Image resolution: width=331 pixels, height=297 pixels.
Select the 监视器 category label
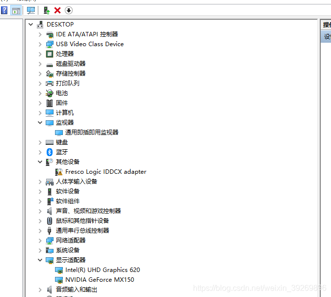(x=65, y=123)
